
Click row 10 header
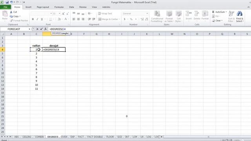tap(2, 73)
